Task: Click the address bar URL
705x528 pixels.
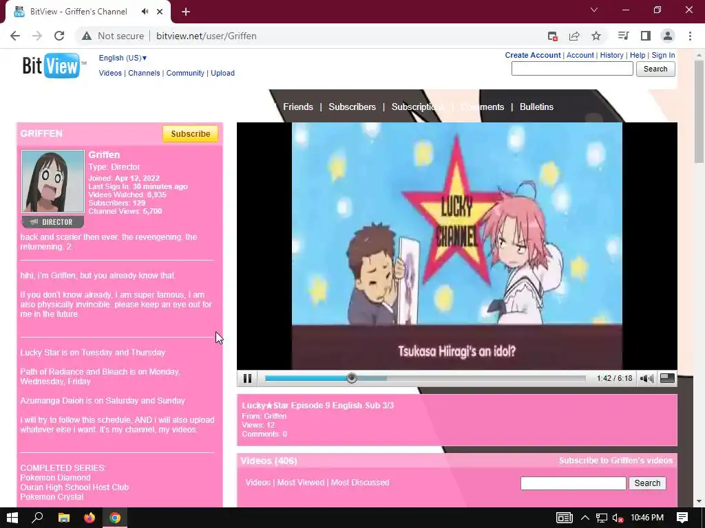Action: pyautogui.click(x=207, y=36)
